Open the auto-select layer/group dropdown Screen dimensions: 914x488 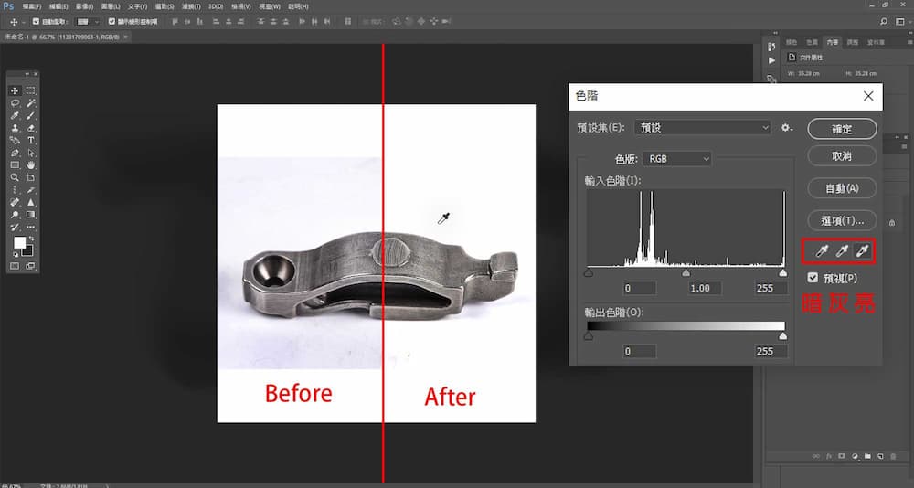tap(89, 22)
